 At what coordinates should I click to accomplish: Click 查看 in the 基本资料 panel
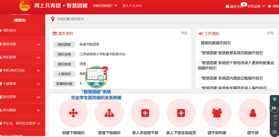click(x=184, y=33)
